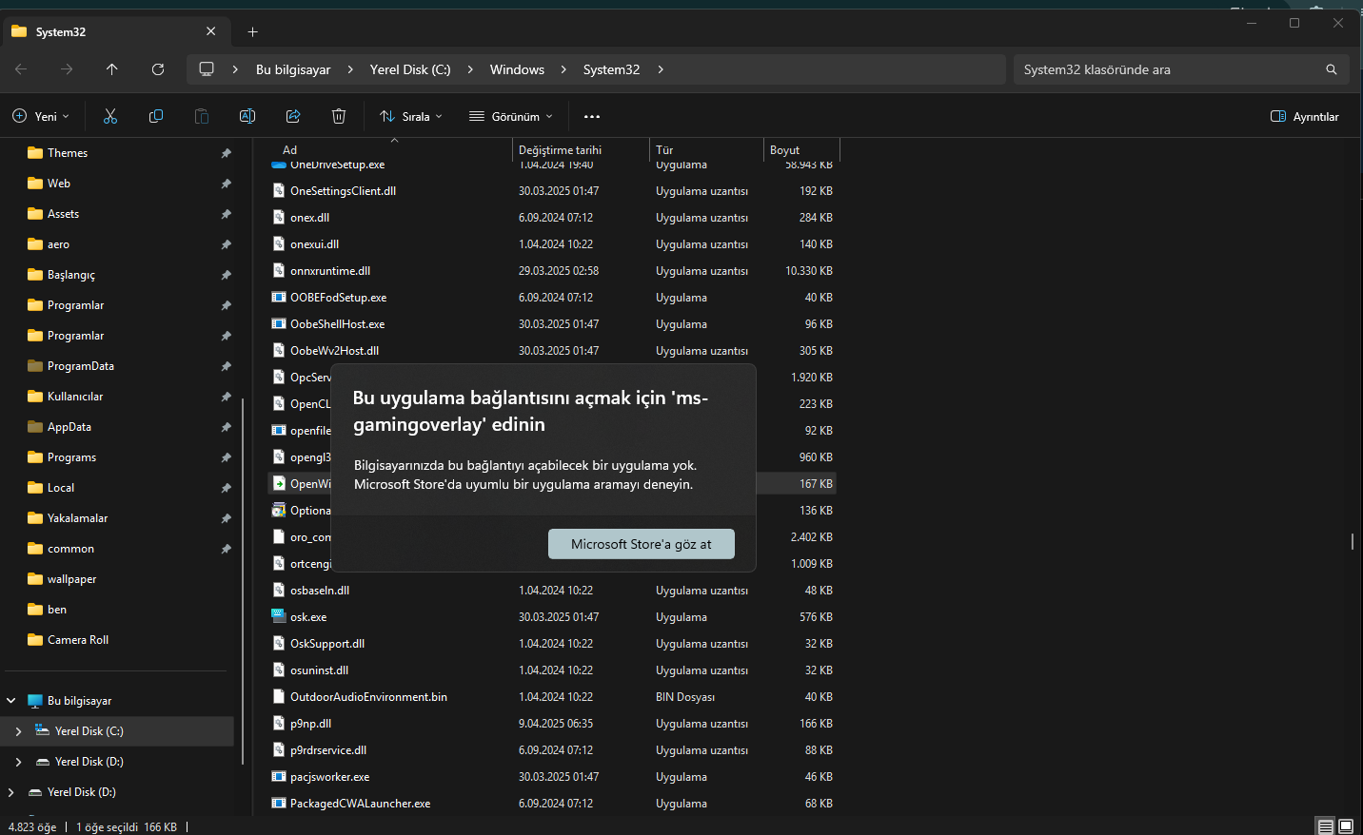
Task: Click the Cut (scissors) toolbar icon
Action: 110,116
